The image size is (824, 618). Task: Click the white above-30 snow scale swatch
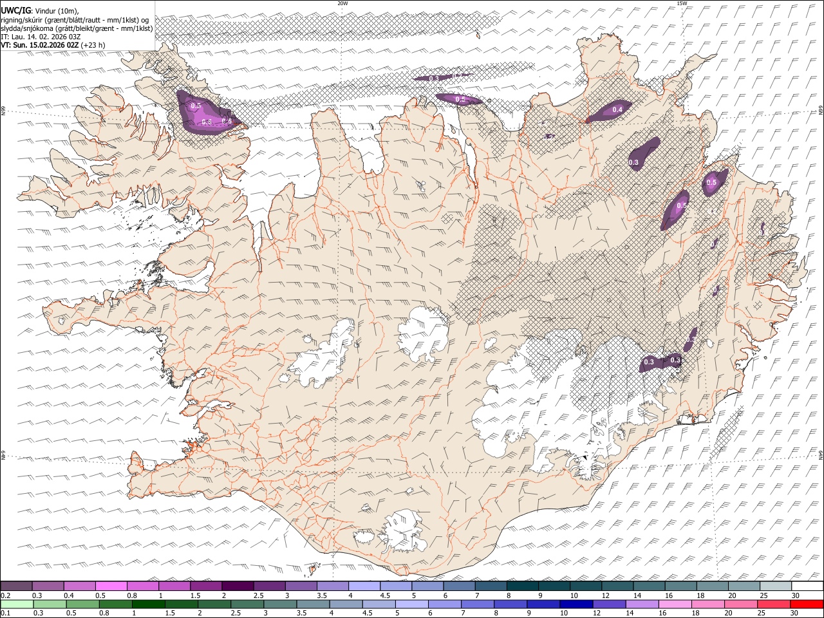coord(807,586)
